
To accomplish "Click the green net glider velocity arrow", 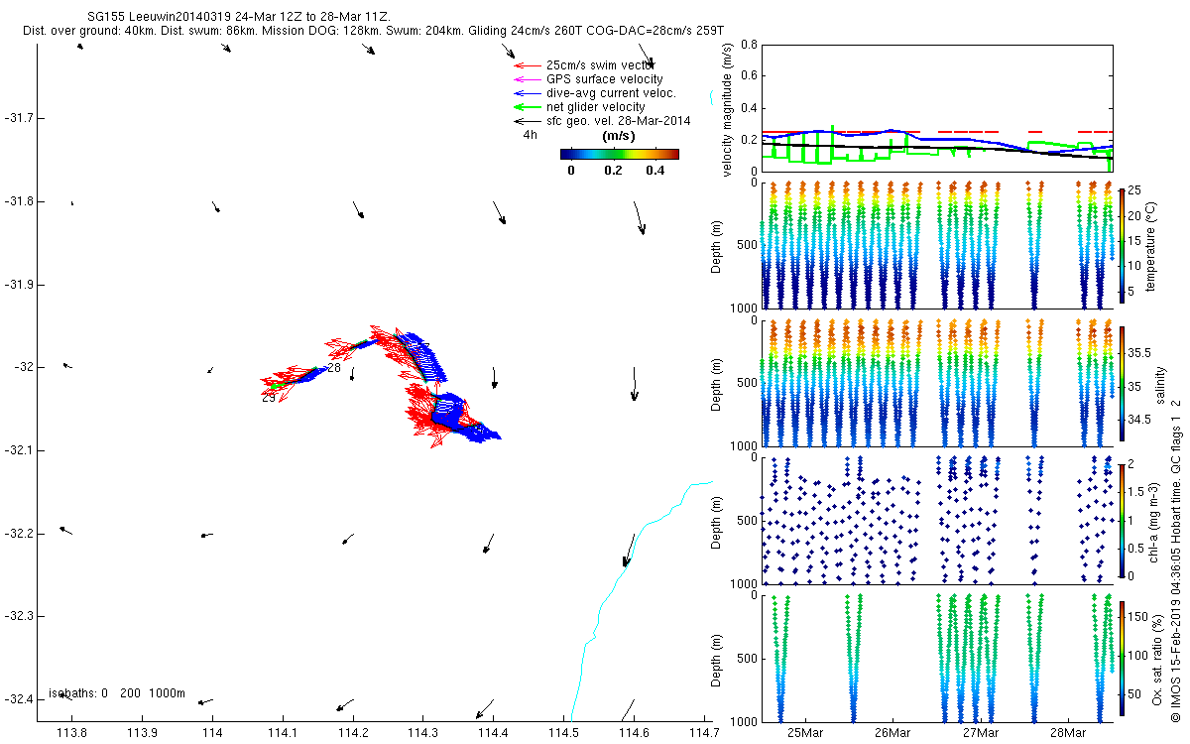I will (x=524, y=107).
